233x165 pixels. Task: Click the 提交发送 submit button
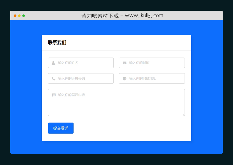pos(61,128)
